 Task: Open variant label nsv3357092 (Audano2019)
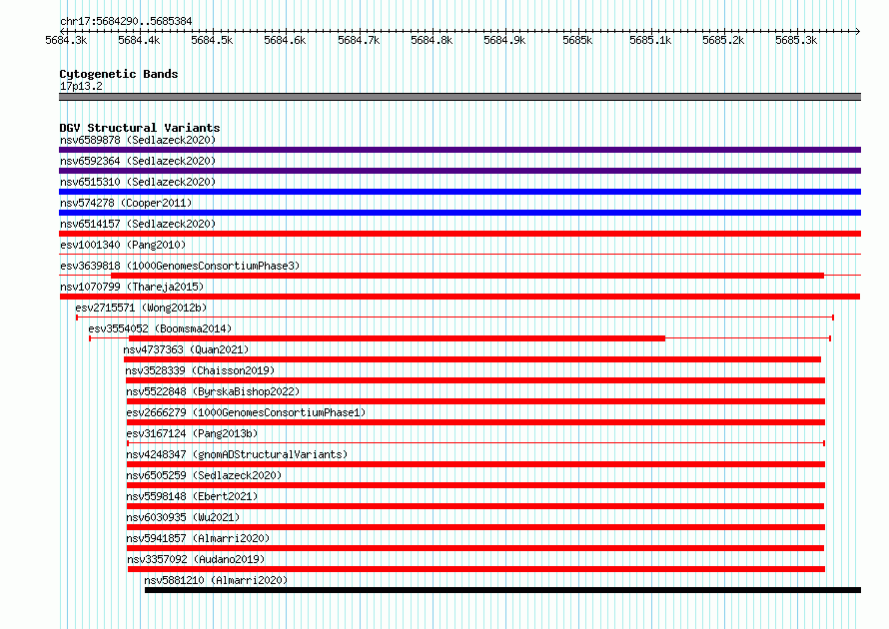[196, 559]
